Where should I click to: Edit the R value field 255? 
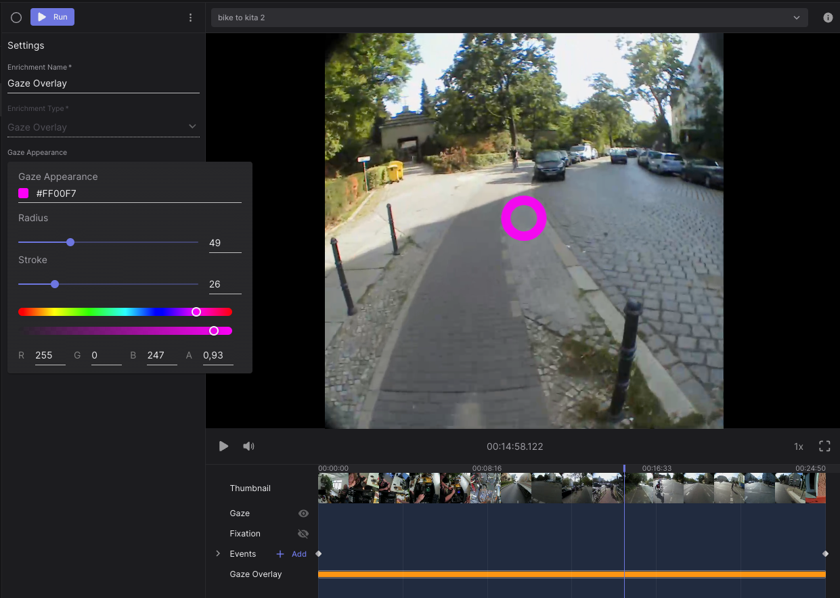point(50,355)
